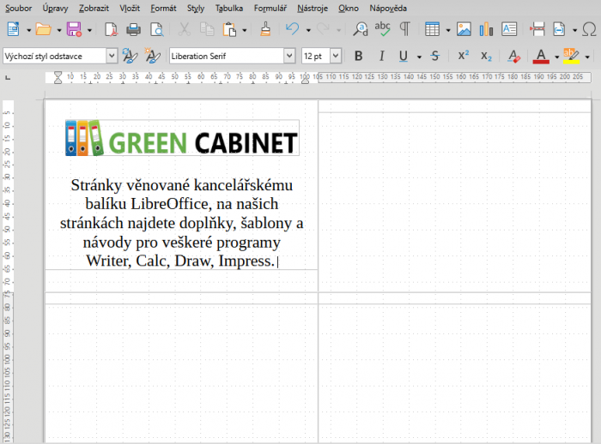
Task: Toggle strikethrough formatting
Action: [435, 57]
